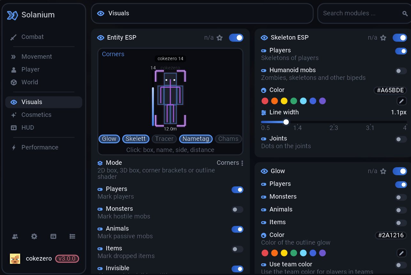Click the search magnifier icon
This screenshot has width=411, height=275.
click(x=405, y=13)
